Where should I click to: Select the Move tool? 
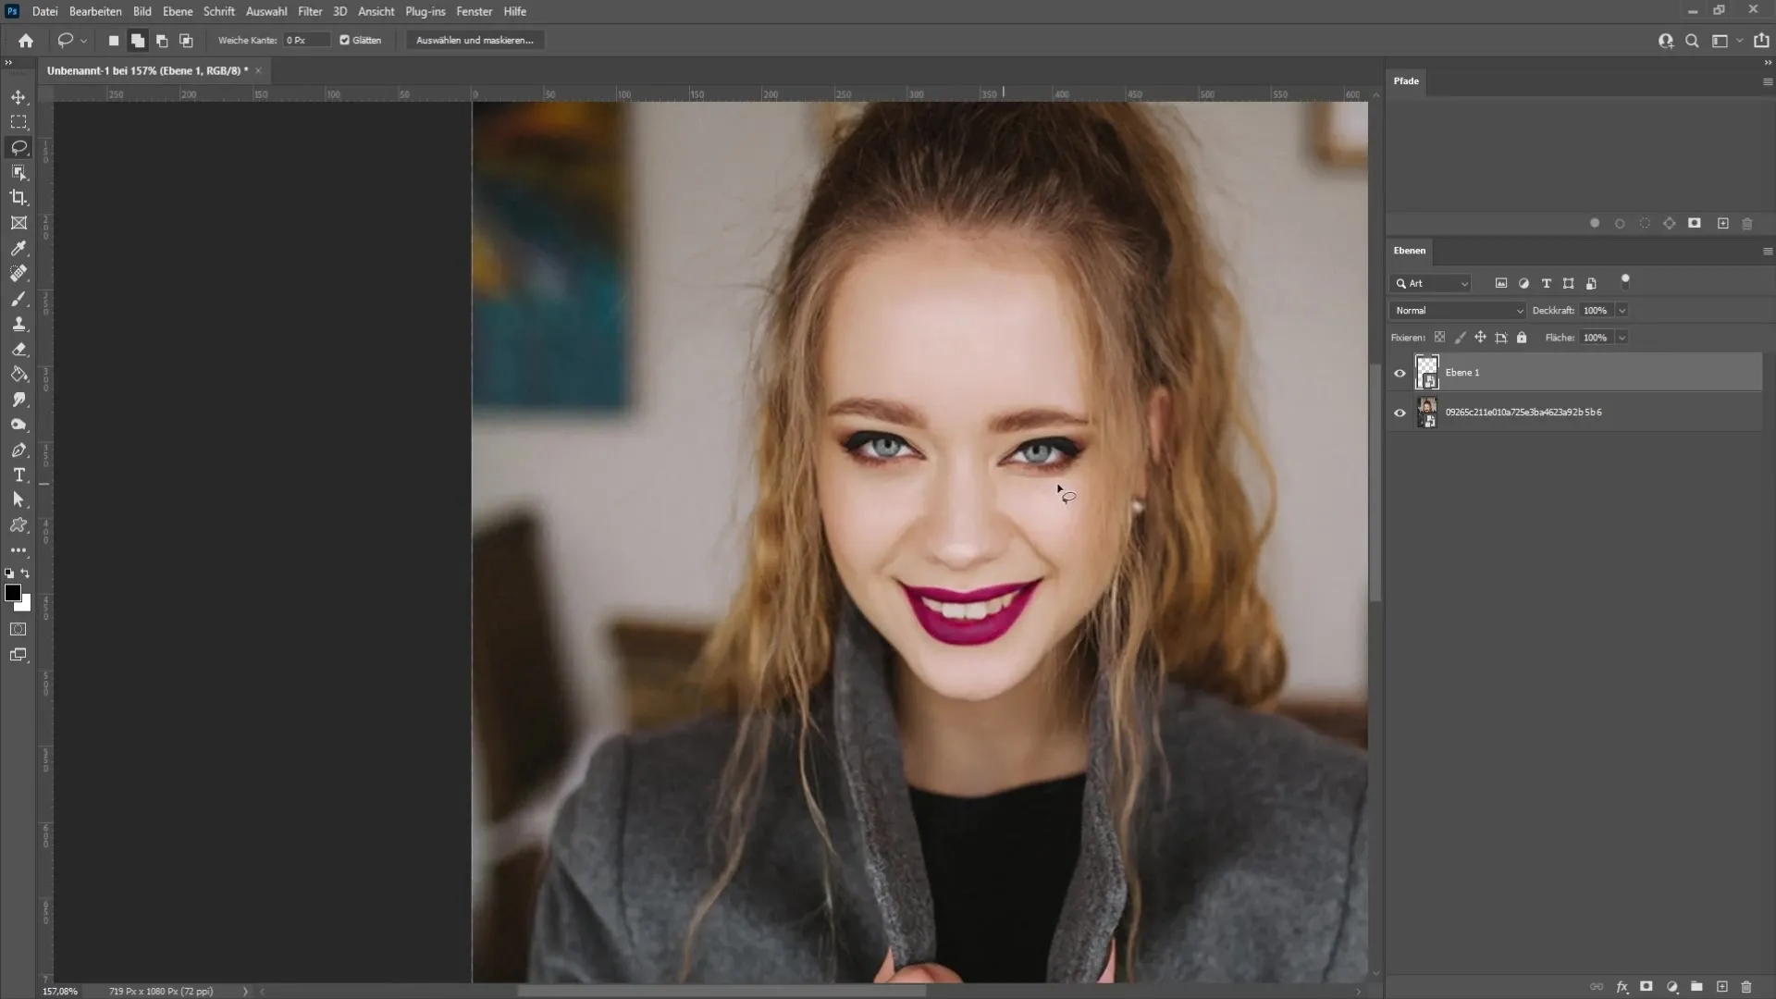coord(18,96)
